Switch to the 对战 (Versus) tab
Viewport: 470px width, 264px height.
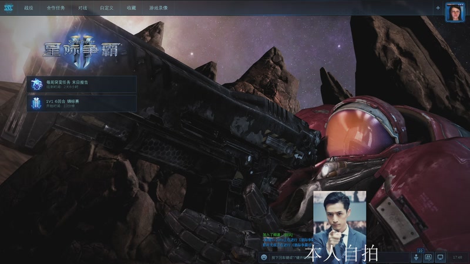point(82,8)
